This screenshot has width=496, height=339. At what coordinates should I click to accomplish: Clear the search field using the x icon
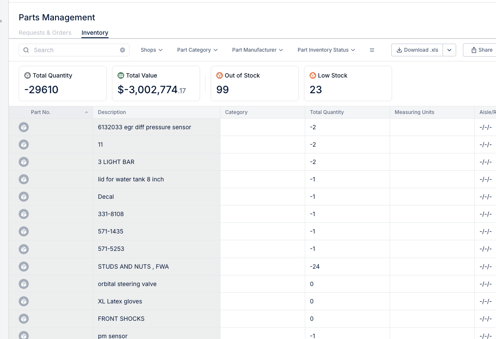[x=123, y=50]
